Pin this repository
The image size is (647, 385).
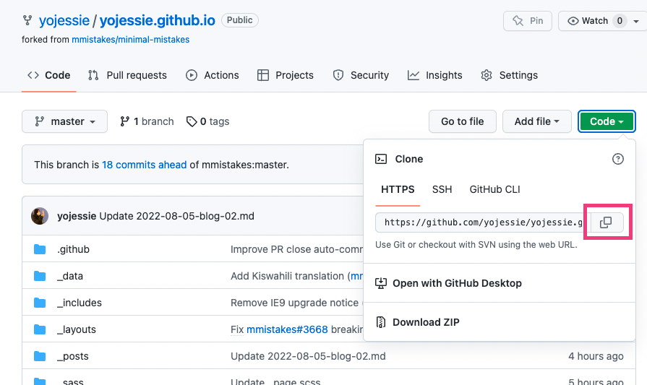click(527, 21)
